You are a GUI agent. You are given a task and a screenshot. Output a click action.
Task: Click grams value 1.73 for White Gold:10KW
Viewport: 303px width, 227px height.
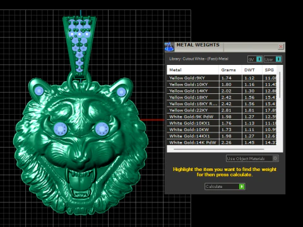coord(227,130)
